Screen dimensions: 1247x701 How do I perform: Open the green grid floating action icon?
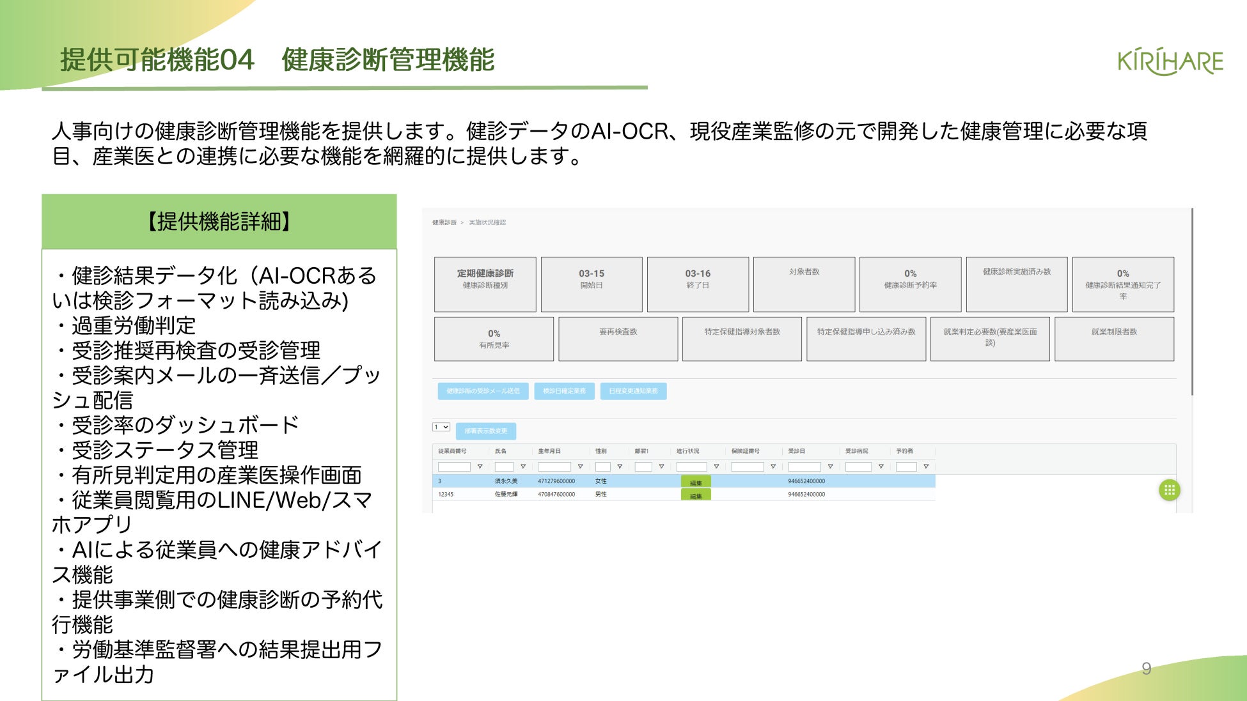pyautogui.click(x=1169, y=490)
